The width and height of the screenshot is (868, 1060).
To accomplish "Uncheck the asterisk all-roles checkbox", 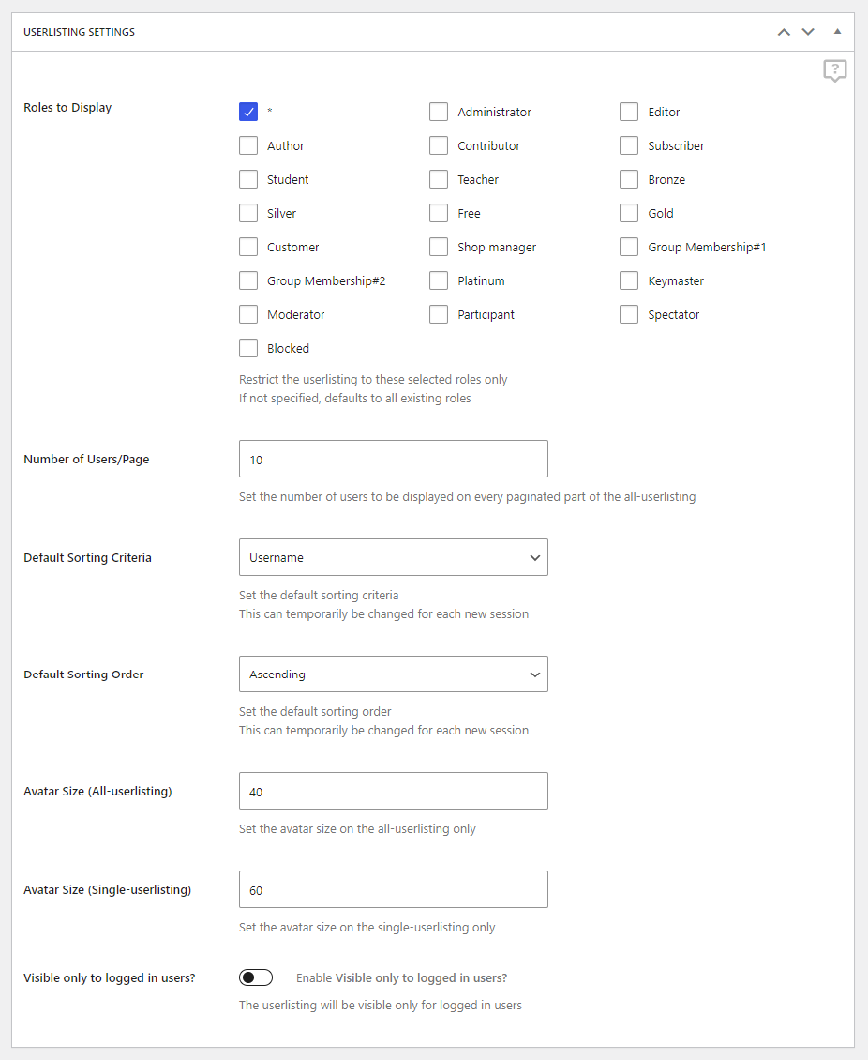I will click(248, 112).
